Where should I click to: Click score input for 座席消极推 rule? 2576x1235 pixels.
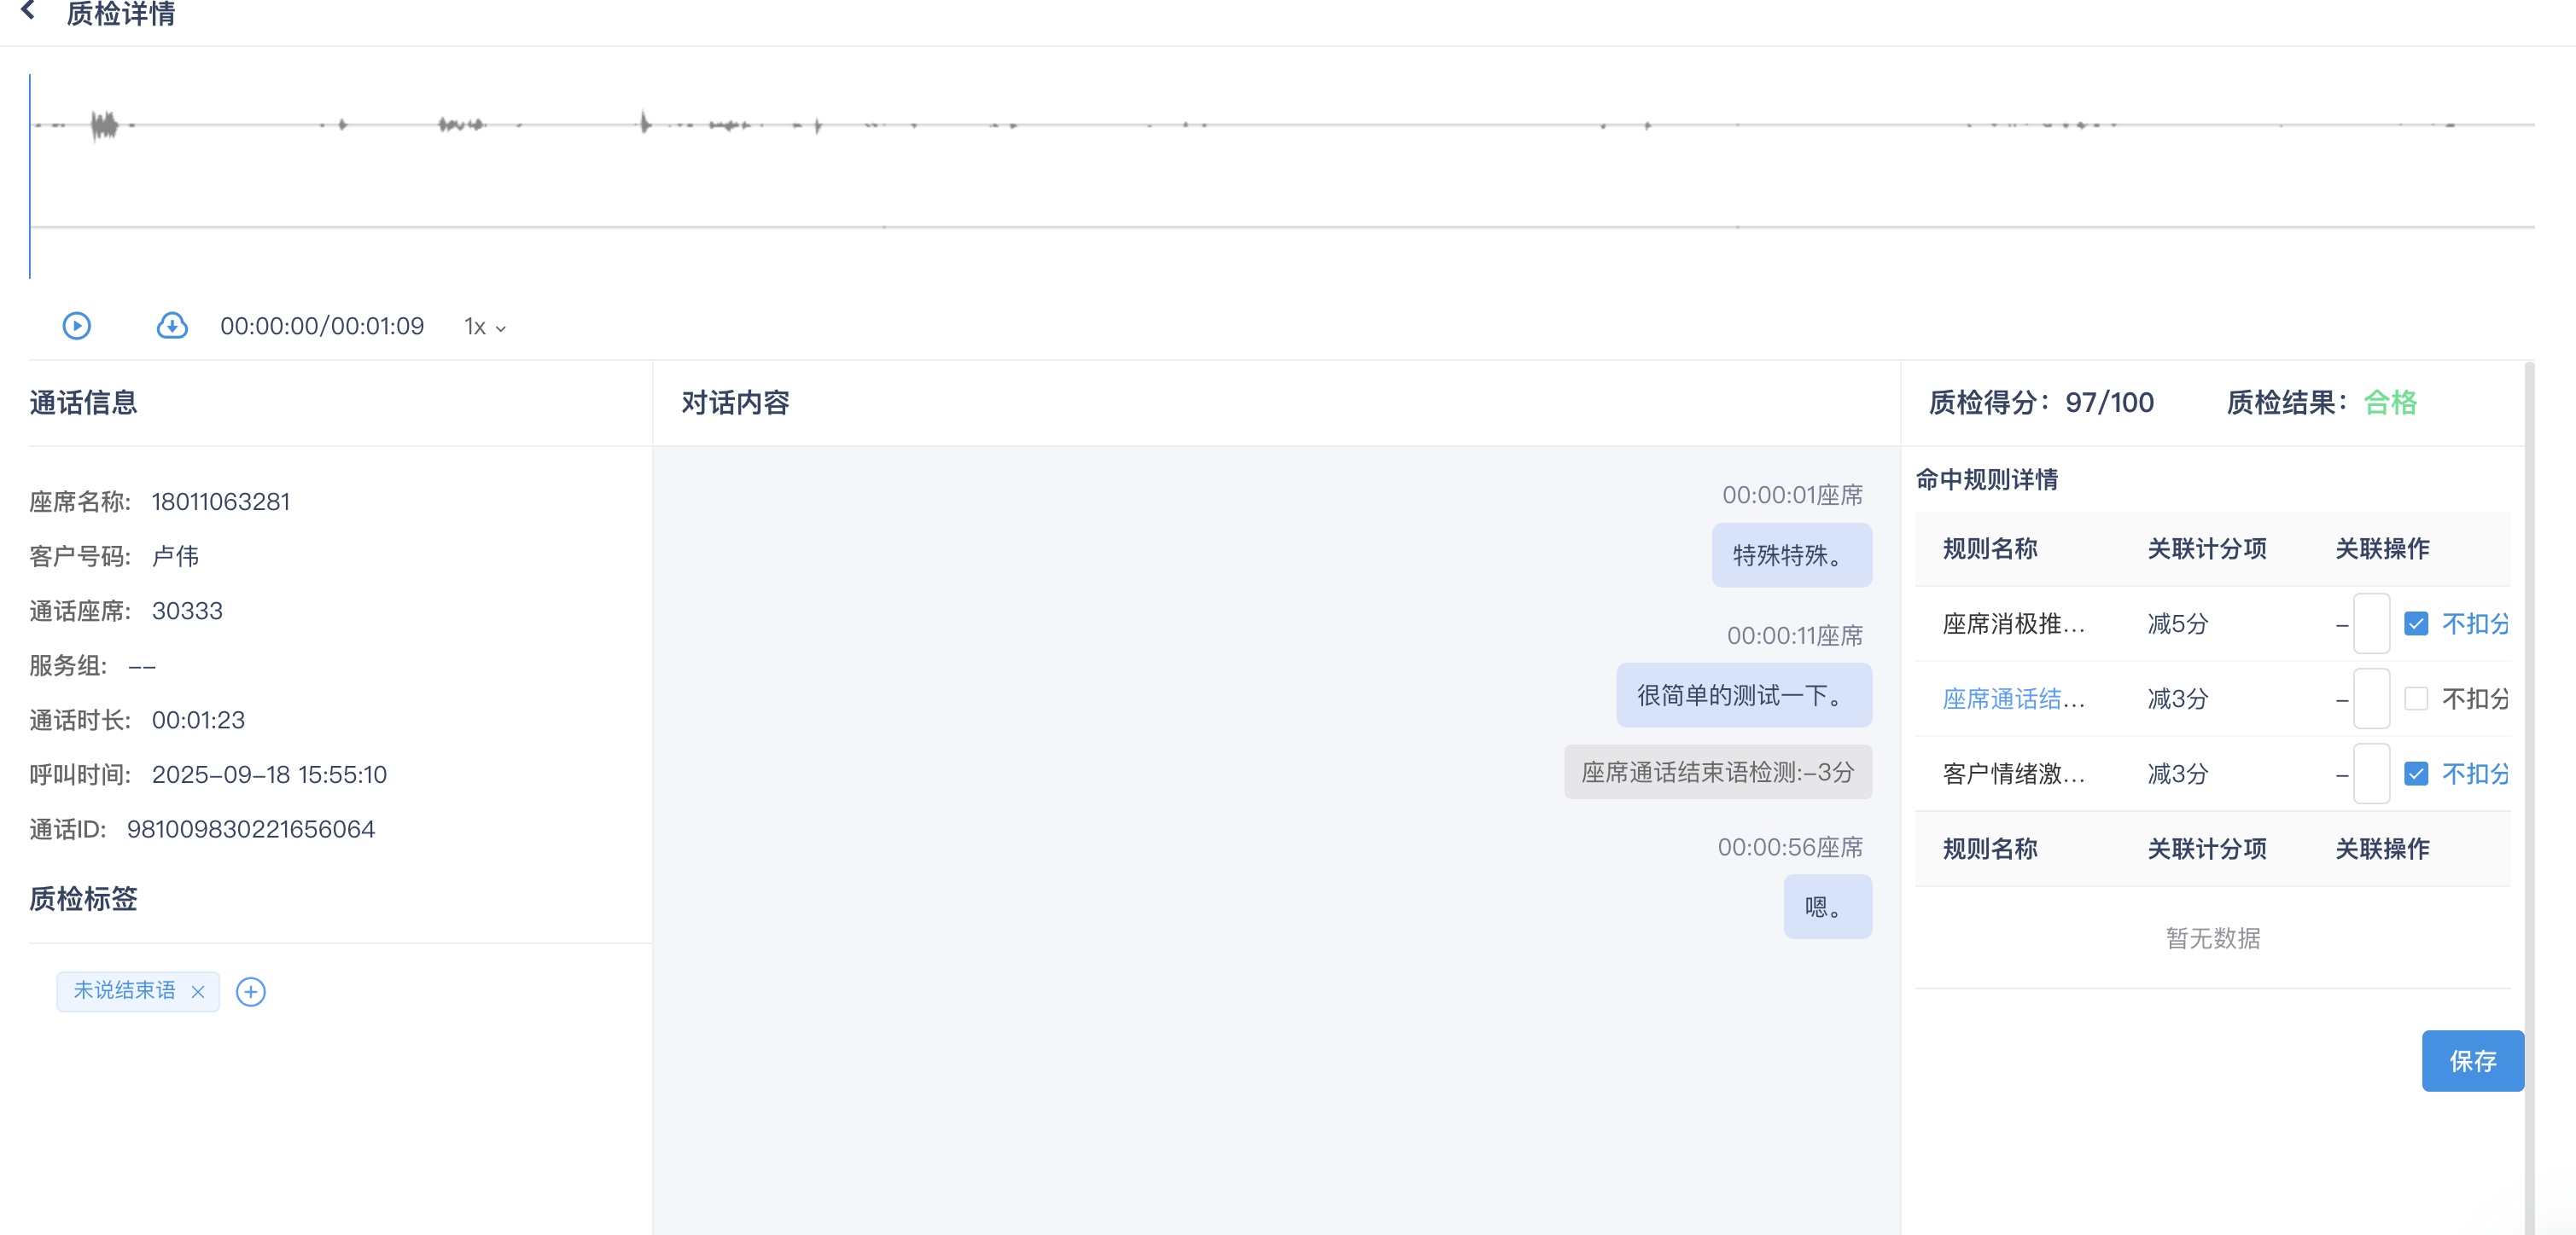[x=2370, y=623]
